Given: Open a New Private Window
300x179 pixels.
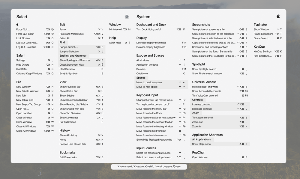Looking at the screenshot, I should coord(35,91).
